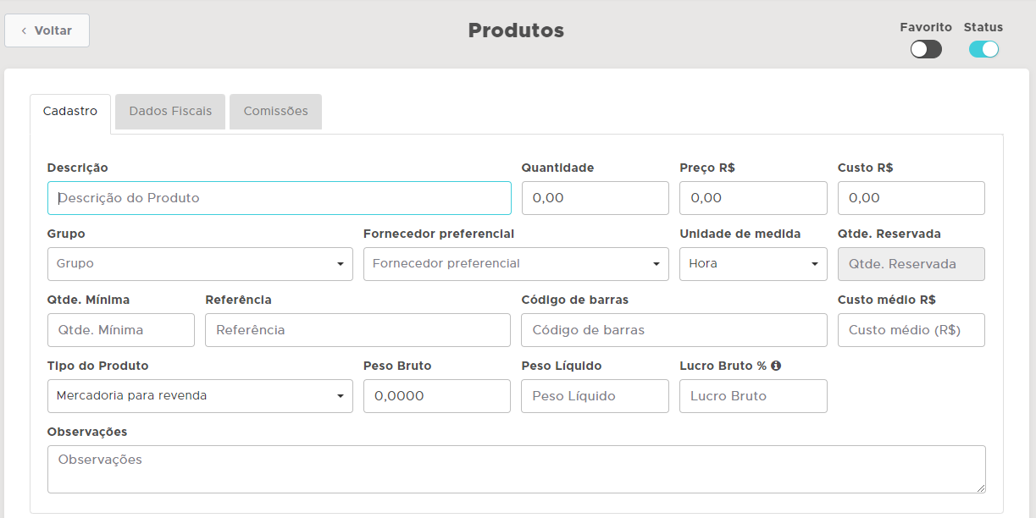Expand Fornecedor preferencial dropdown
Screen dimensions: 1036x518
(x=516, y=264)
